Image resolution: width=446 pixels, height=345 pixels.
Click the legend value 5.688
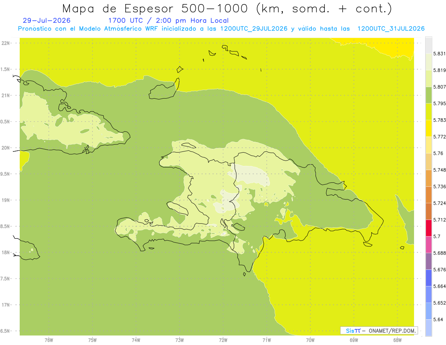[x=439, y=253]
